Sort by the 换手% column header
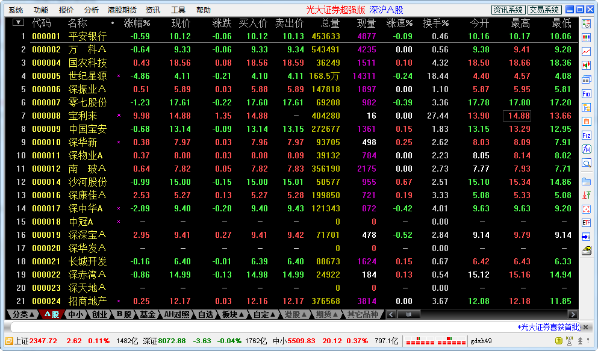 click(435, 23)
